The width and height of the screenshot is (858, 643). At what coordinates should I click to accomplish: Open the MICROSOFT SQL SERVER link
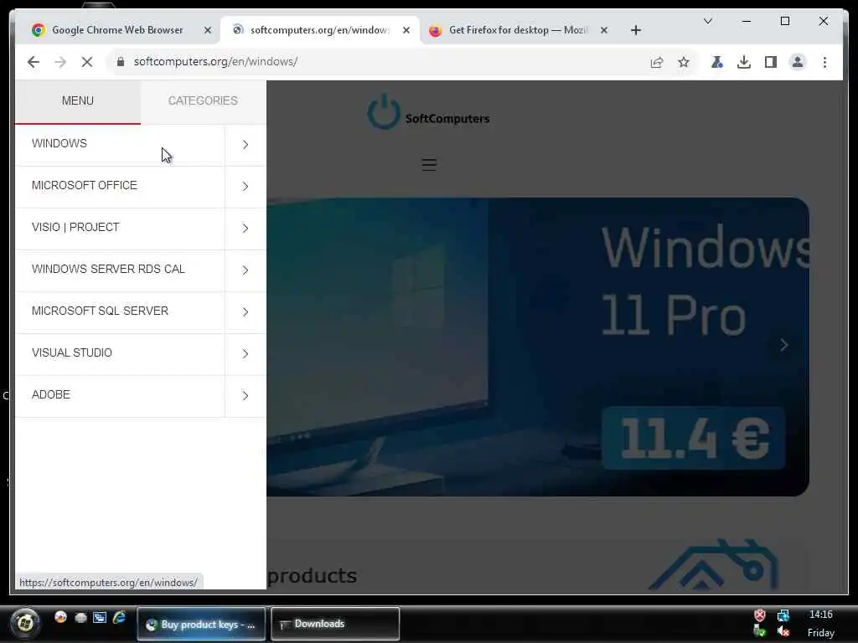120,311
